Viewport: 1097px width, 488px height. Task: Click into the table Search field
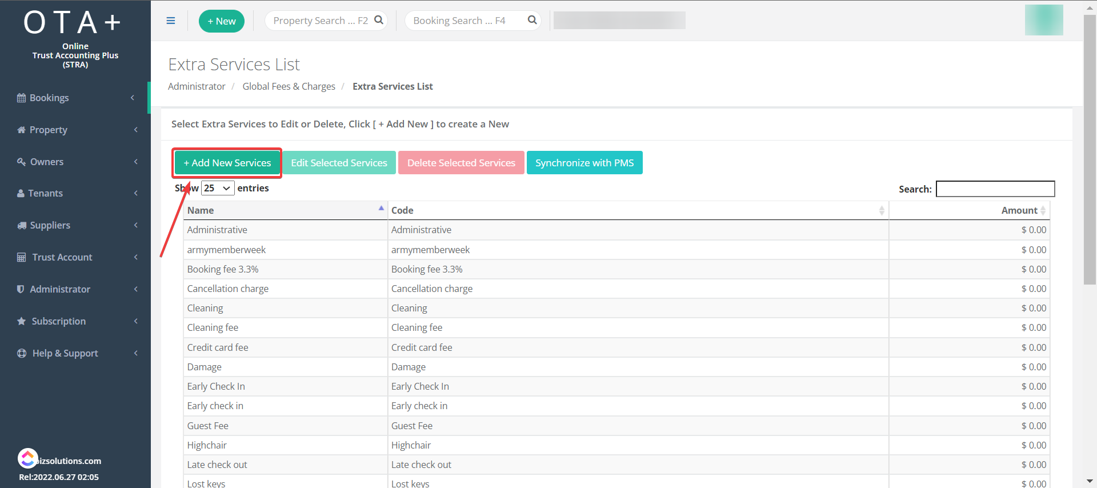click(x=995, y=189)
